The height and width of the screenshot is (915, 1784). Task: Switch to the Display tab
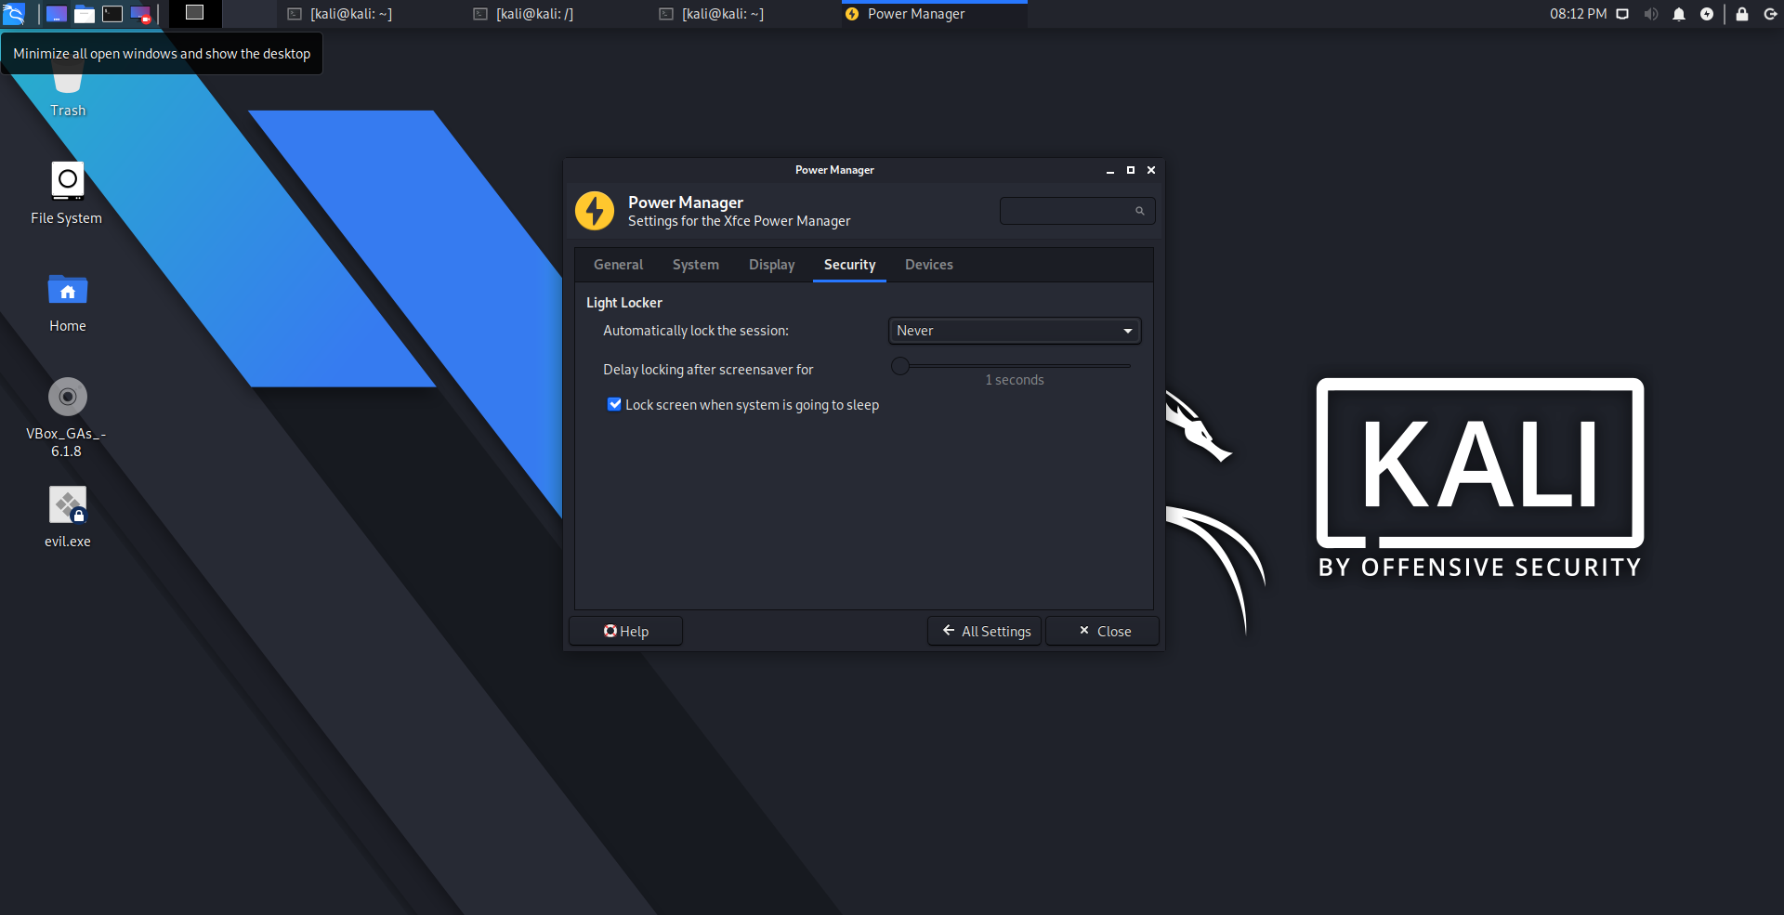(771, 265)
